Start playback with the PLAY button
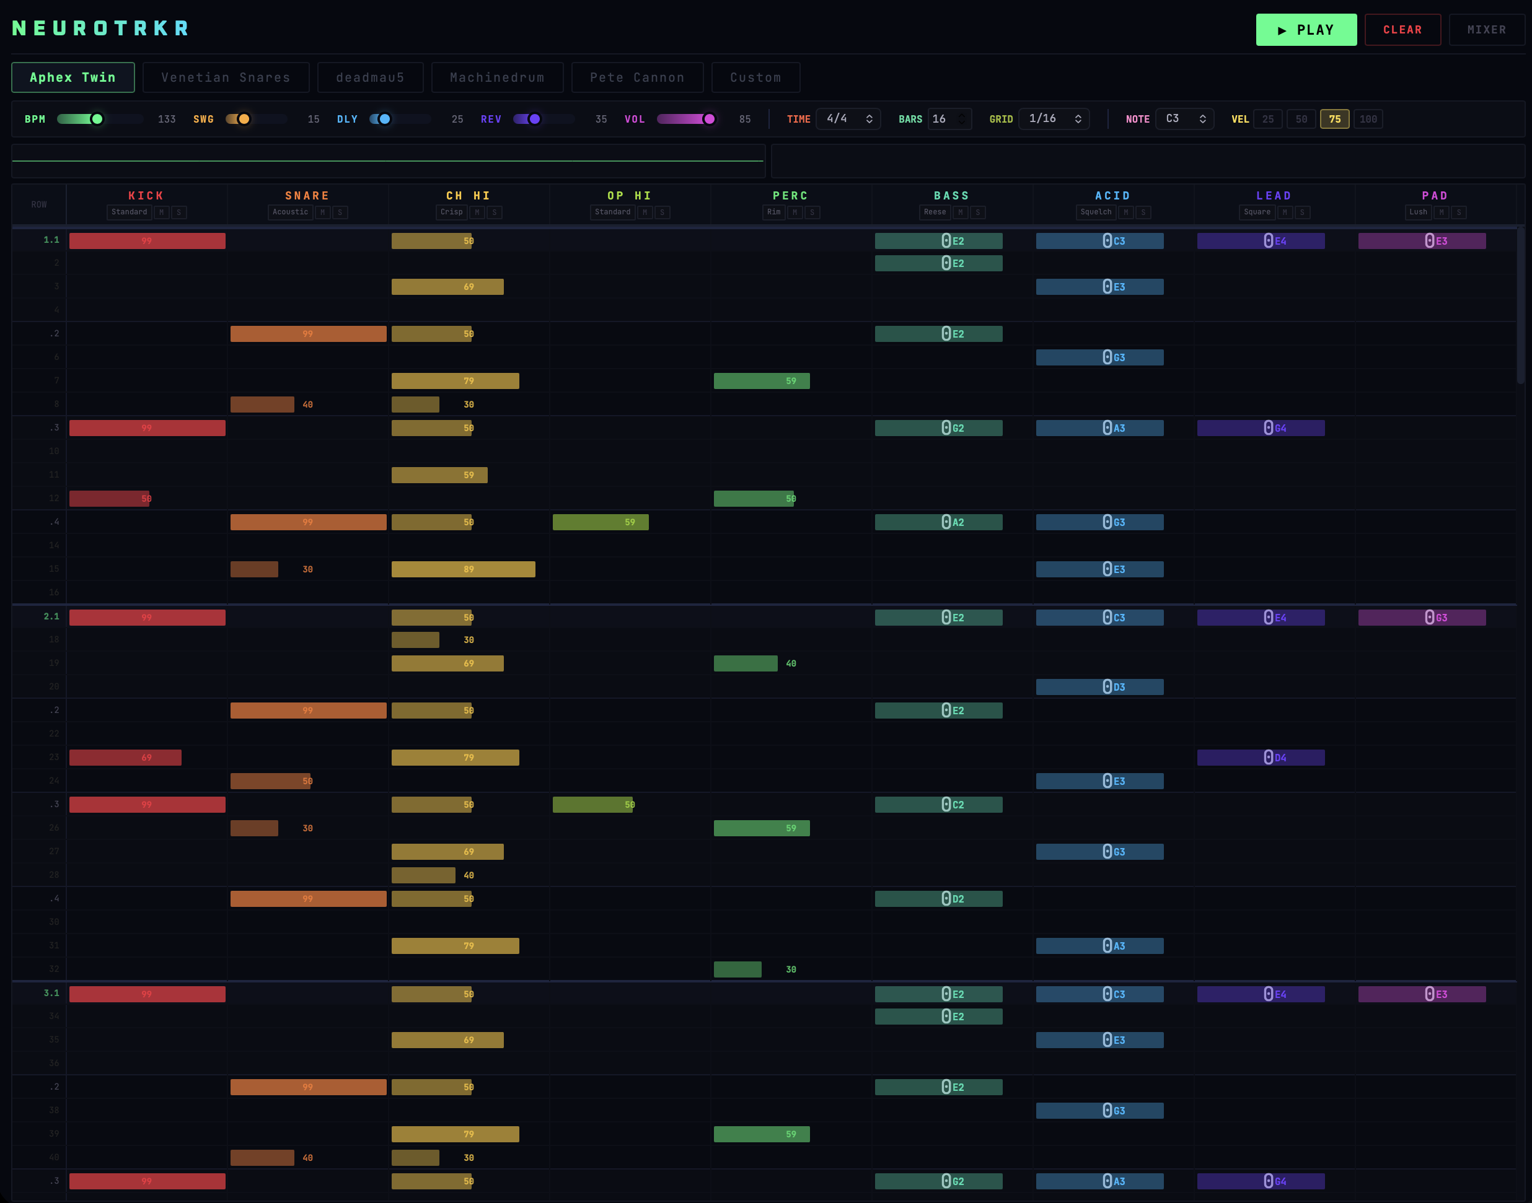The height and width of the screenshot is (1203, 1532). click(x=1306, y=30)
